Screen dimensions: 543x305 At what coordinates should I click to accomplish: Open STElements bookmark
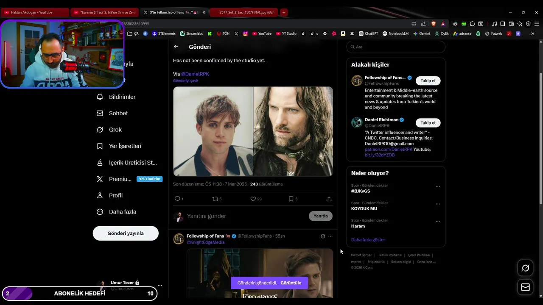164,33
